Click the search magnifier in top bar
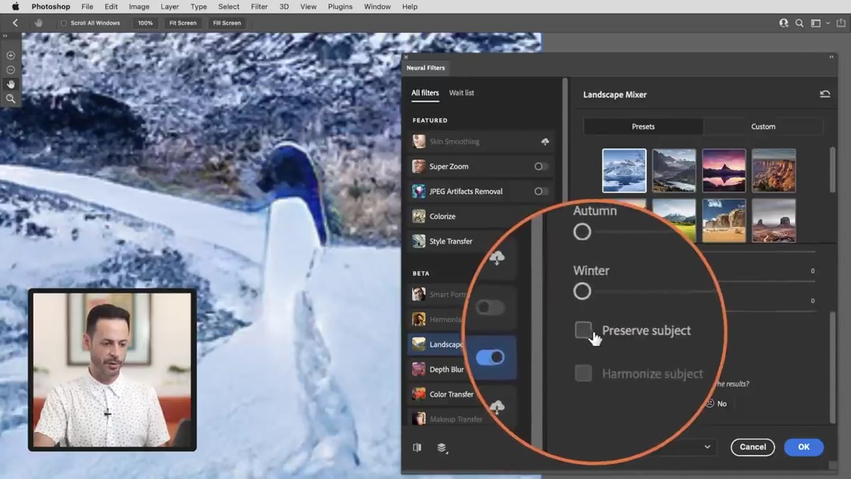This screenshot has width=851, height=479. [x=799, y=23]
